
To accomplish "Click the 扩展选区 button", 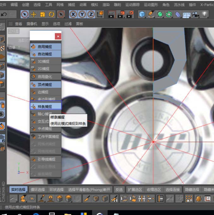I will click(135, 189).
